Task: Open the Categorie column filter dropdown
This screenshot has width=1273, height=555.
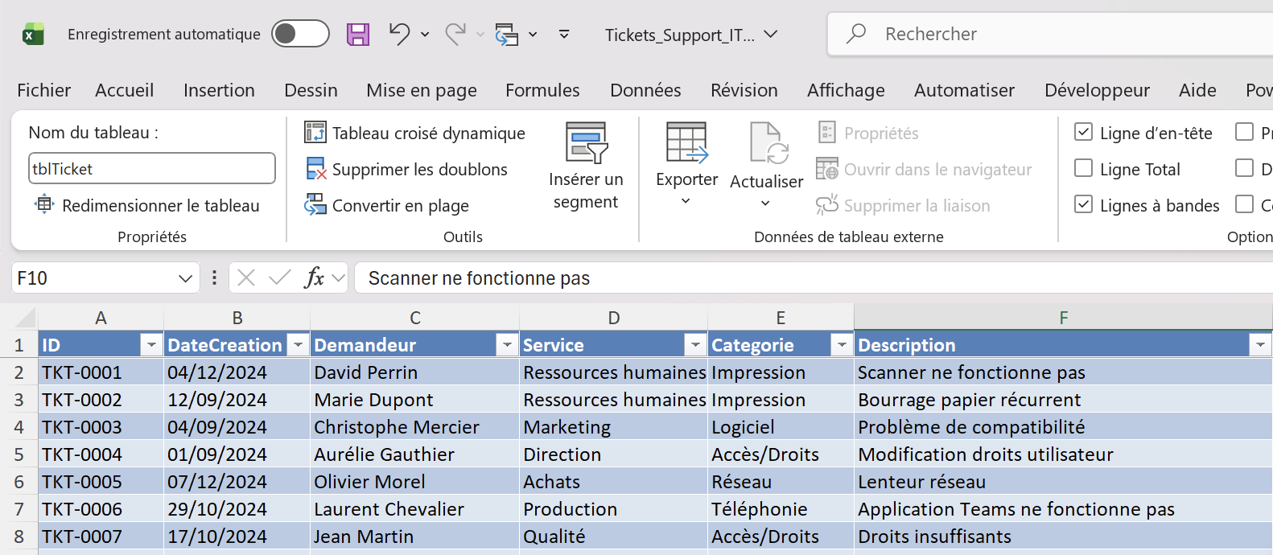Action: pyautogui.click(x=842, y=345)
